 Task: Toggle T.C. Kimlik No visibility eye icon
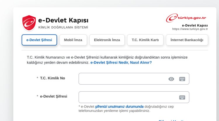(x=171, y=79)
